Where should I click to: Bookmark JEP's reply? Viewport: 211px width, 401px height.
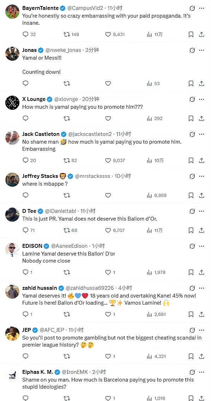pos(191,356)
